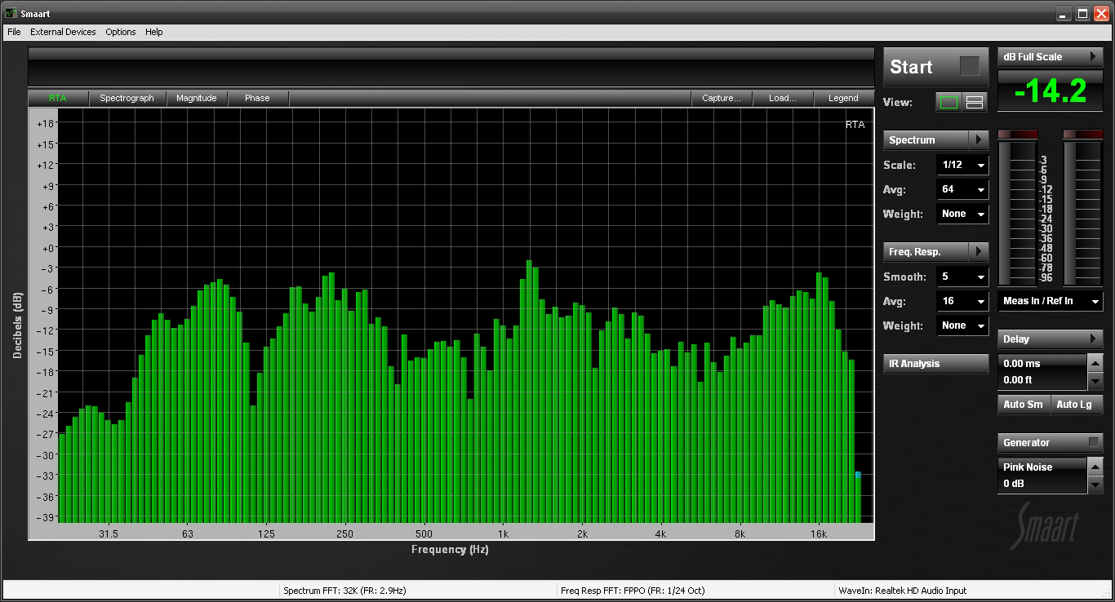1115x602 pixels.
Task: Click the Generator header button
Action: [1051, 442]
